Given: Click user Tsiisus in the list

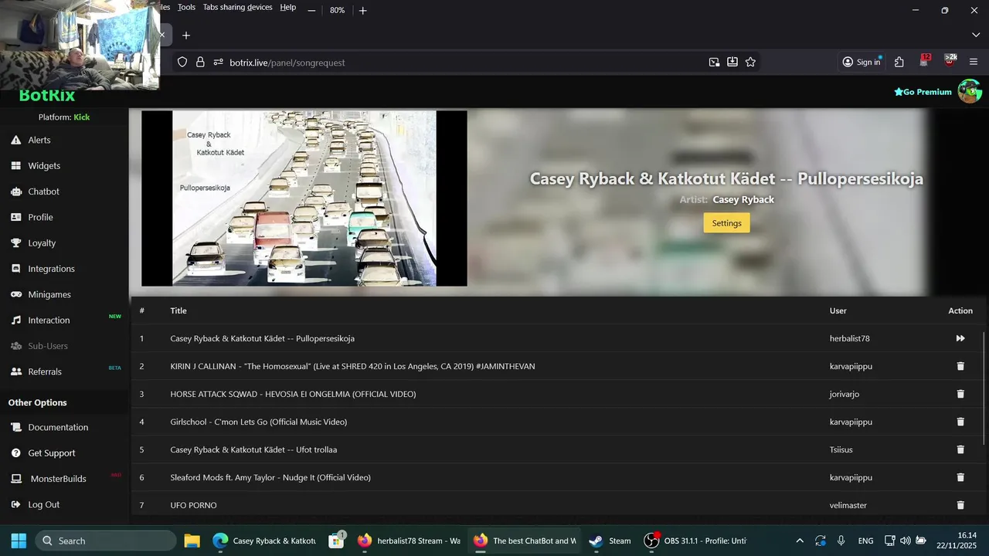Looking at the screenshot, I should (x=841, y=449).
